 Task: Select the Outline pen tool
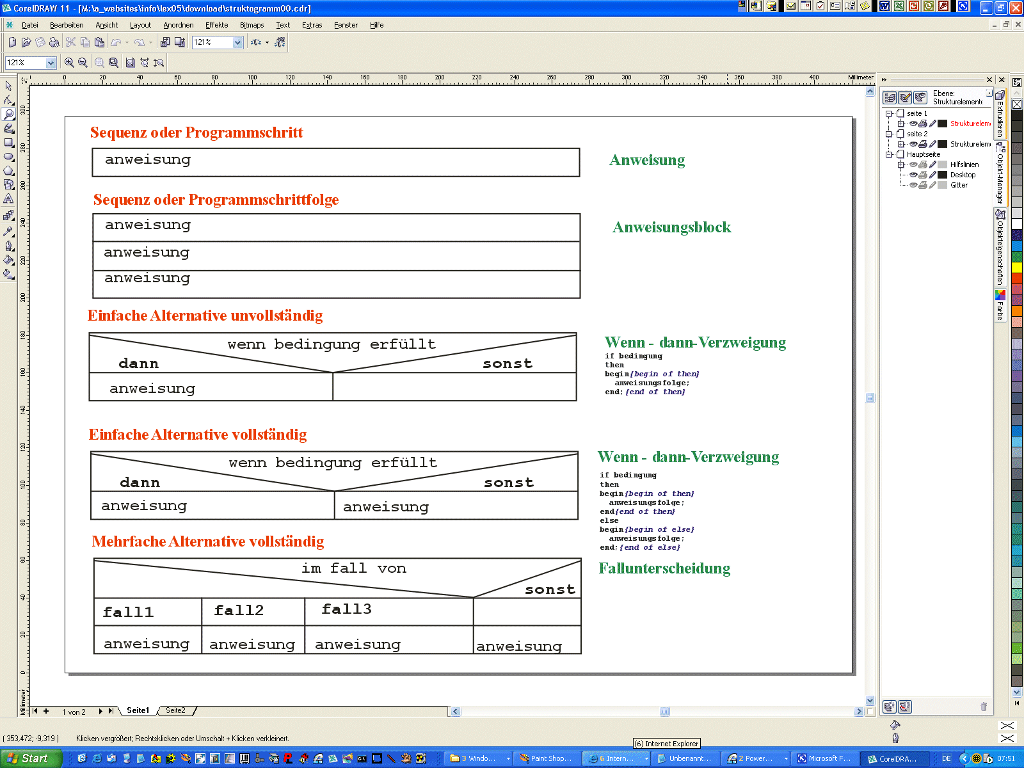8,245
